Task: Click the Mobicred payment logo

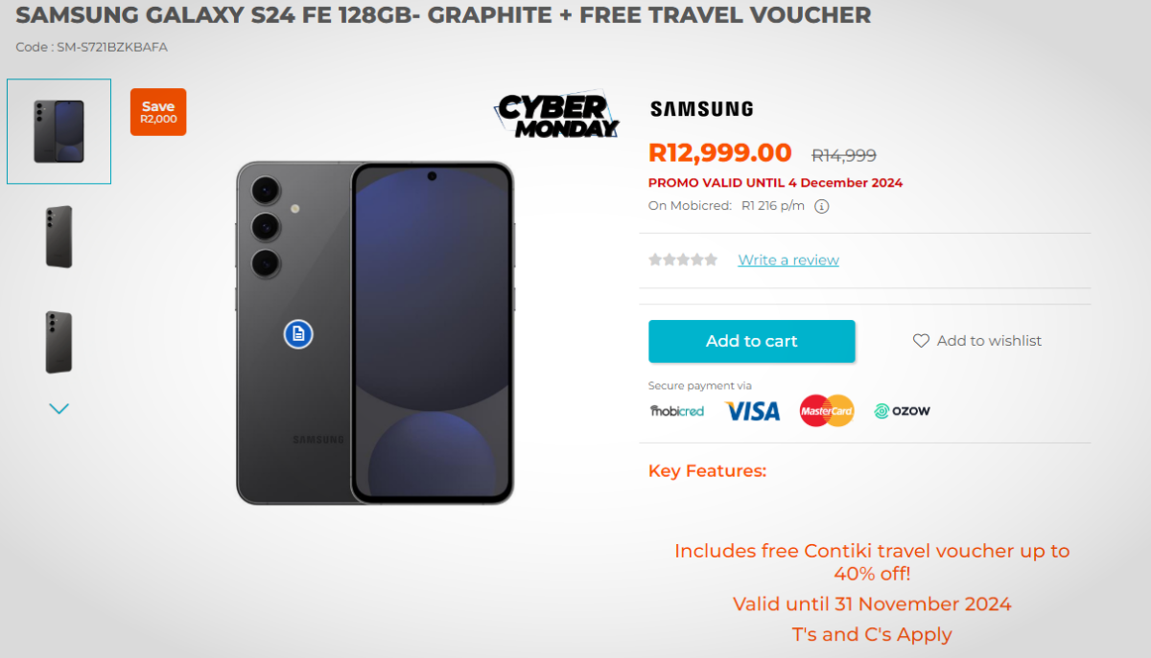Action: coord(676,411)
